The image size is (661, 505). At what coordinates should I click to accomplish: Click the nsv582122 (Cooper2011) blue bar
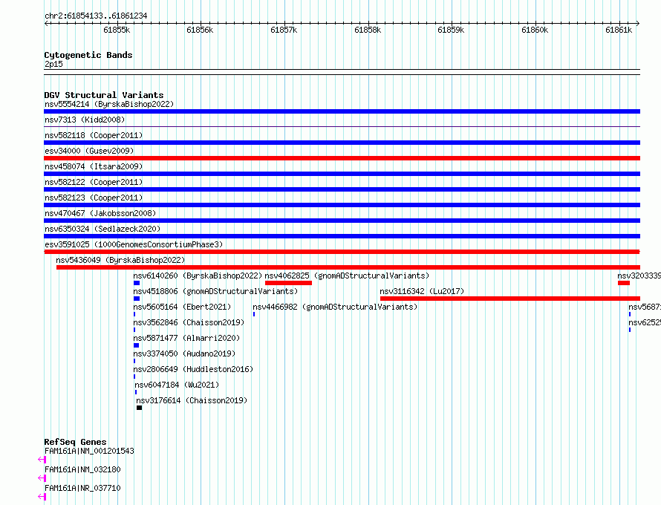(x=342, y=189)
